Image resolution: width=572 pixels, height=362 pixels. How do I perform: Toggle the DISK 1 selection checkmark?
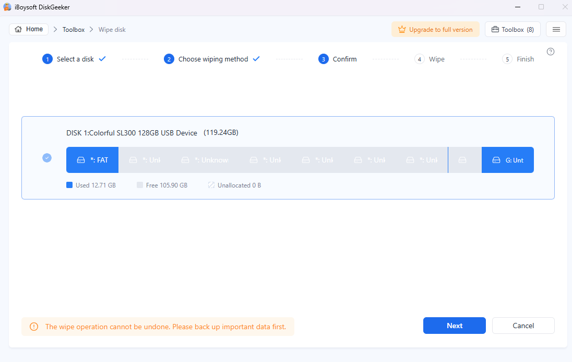tap(47, 158)
